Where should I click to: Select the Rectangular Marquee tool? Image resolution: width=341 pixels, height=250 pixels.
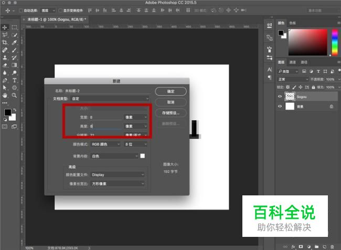point(14,27)
